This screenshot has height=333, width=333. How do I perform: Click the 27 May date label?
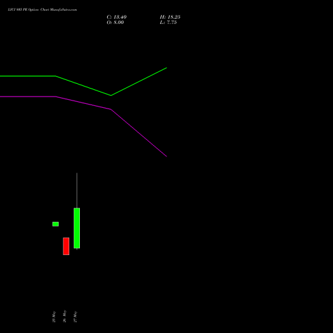[x=75, y=316]
